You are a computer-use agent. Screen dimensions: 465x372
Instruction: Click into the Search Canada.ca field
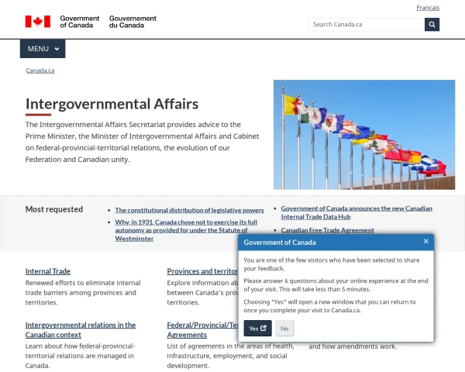[366, 24]
